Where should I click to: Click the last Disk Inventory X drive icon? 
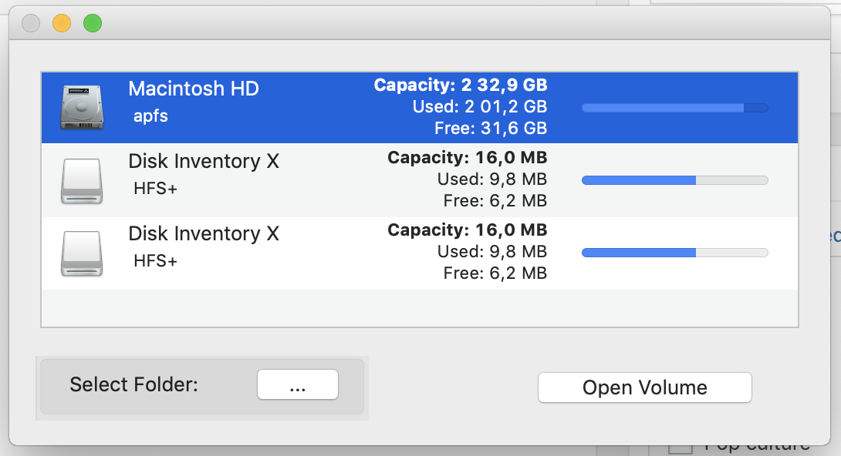pyautogui.click(x=82, y=253)
